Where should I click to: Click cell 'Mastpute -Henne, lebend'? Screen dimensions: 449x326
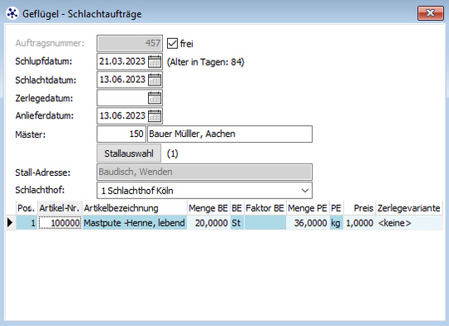[x=135, y=223]
